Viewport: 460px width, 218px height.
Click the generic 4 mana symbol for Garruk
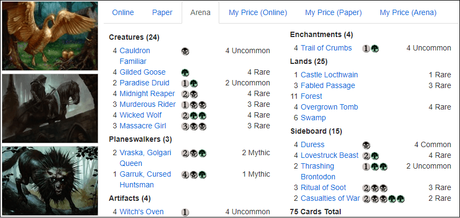(185, 175)
